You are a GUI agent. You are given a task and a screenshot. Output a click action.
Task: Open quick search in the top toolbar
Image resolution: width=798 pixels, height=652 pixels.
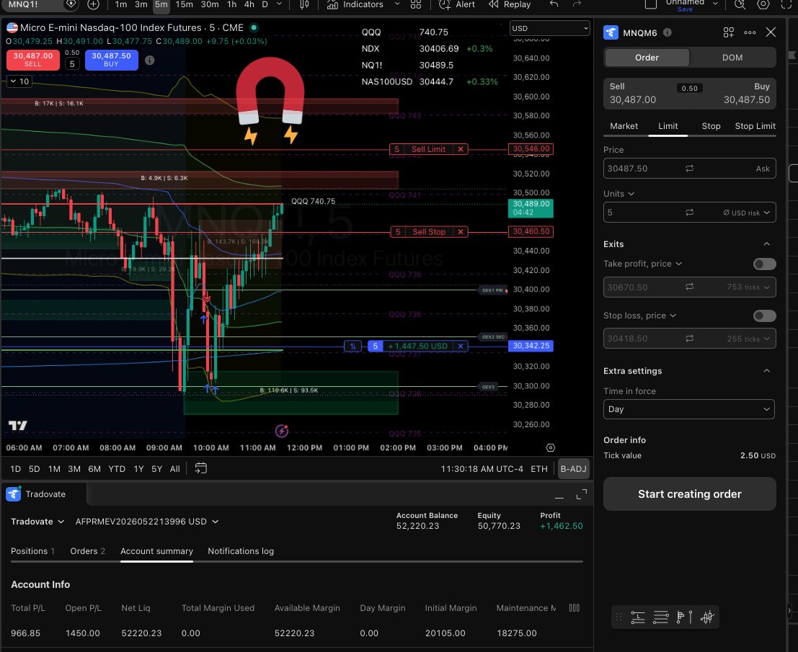point(740,4)
